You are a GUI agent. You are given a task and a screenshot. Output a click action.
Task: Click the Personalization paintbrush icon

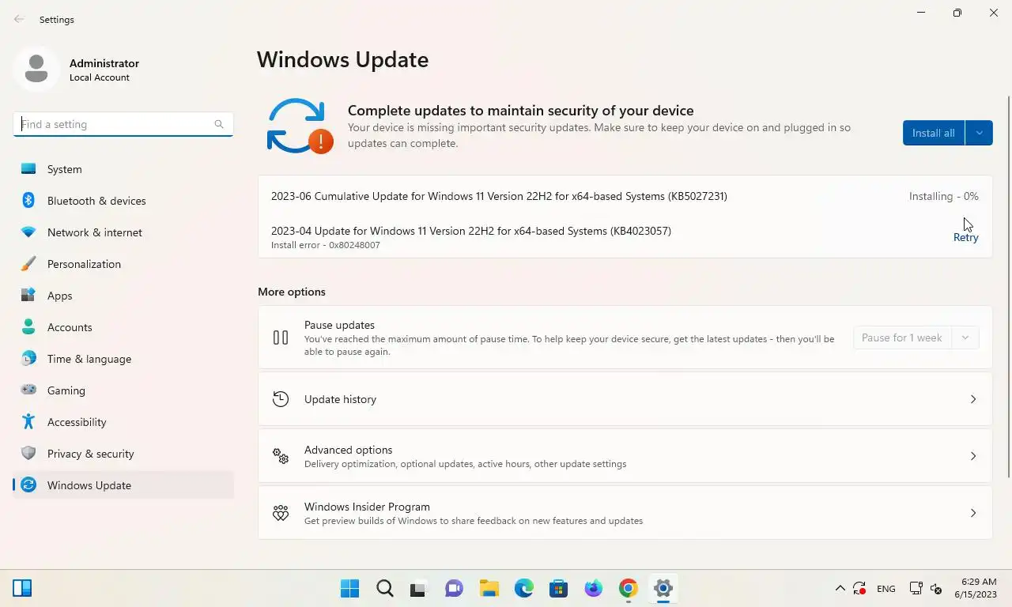[28, 264]
